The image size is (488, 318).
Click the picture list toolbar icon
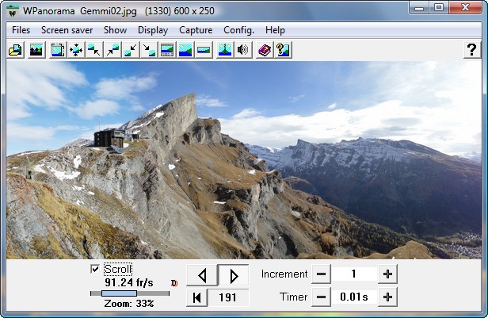click(x=36, y=50)
